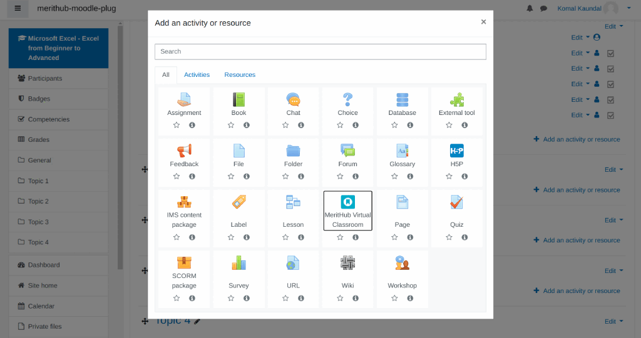Select the H5P activity icon
The width and height of the screenshot is (641, 338).
point(456,151)
